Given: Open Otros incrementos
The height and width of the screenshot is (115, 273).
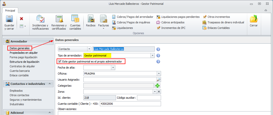Looking at the screenshot, I should (216, 17).
